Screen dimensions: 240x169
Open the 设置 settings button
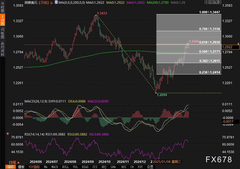[x=150, y=167]
